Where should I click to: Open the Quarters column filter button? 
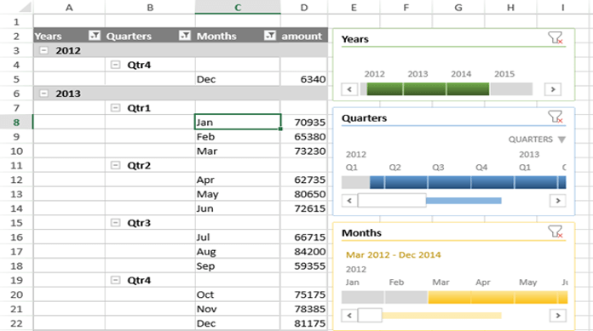(185, 36)
